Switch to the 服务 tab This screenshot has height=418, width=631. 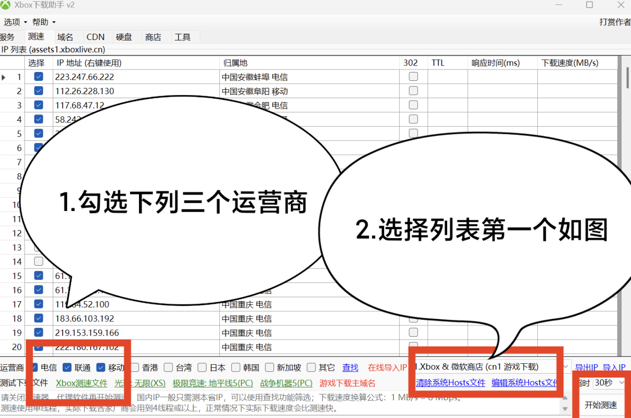point(7,37)
